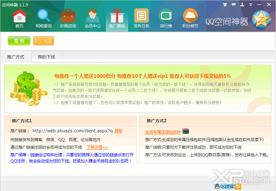
Task: Click the dollar sign coins image
Action: click(x=29, y=88)
